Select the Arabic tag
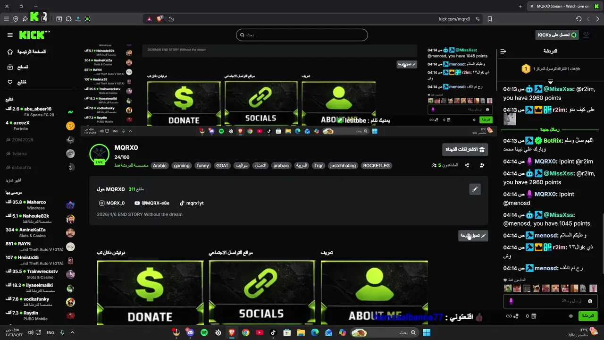 pos(159,166)
